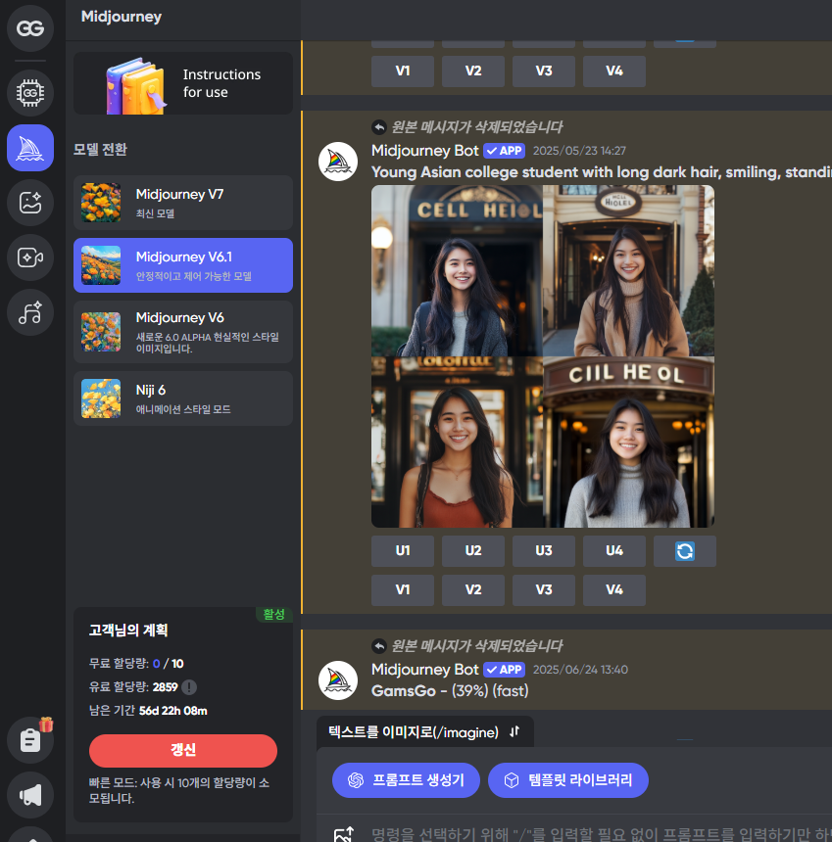The height and width of the screenshot is (842, 832).
Task: Click the Midjourney Bot avatar at 14:27 message
Action: (338, 162)
